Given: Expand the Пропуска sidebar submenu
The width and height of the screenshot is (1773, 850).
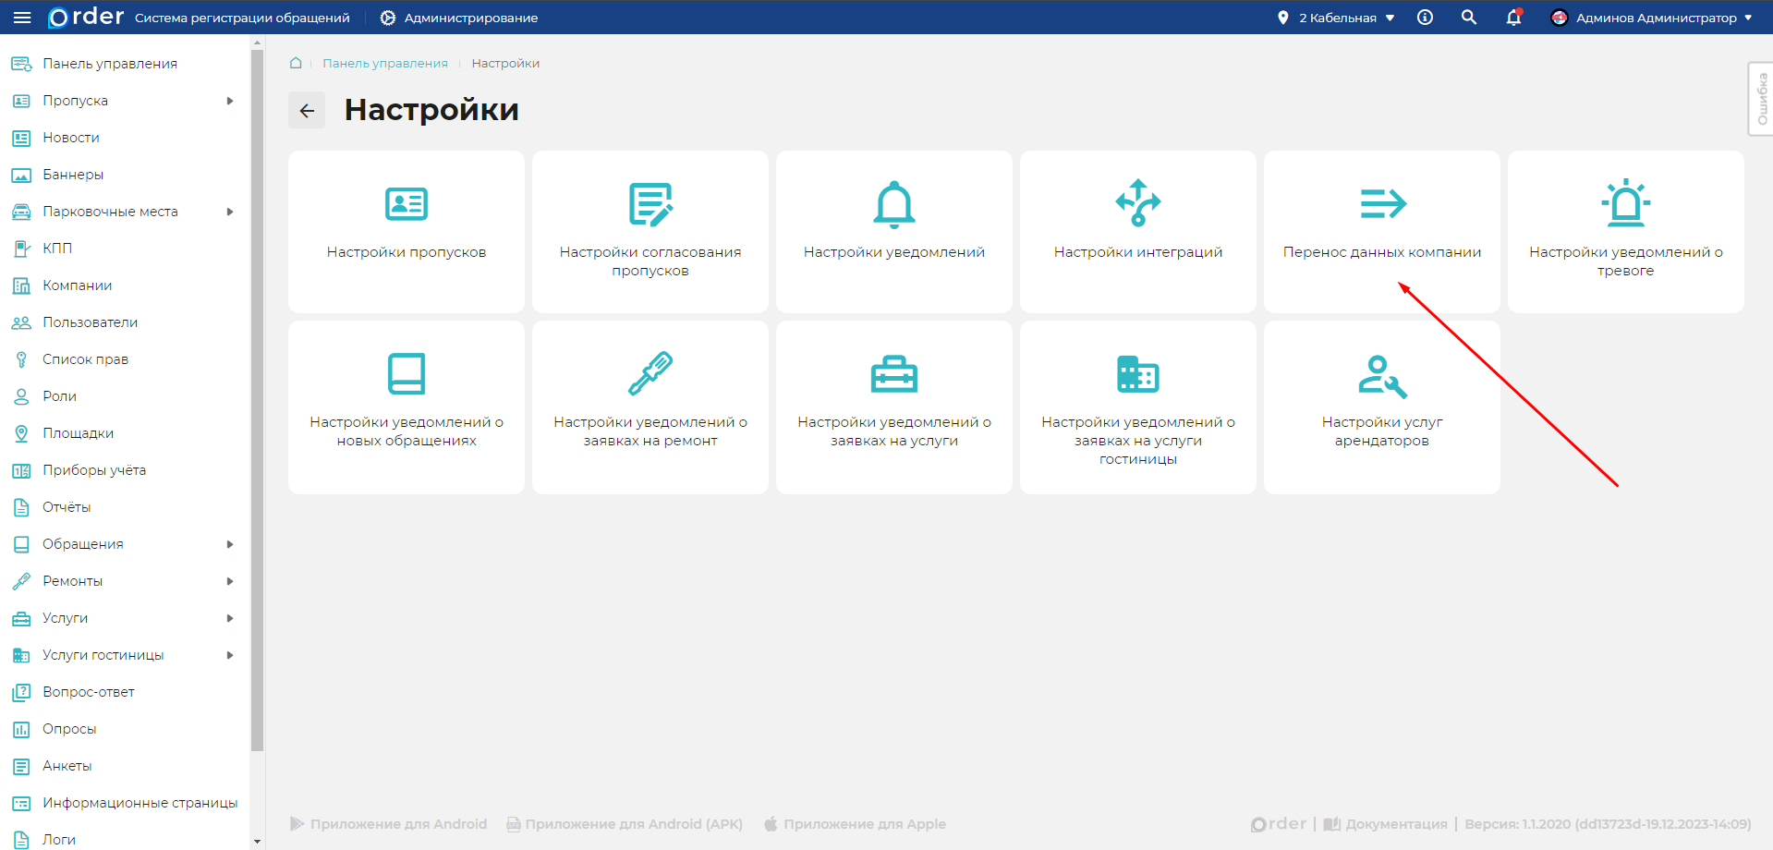Looking at the screenshot, I should pyautogui.click(x=230, y=101).
